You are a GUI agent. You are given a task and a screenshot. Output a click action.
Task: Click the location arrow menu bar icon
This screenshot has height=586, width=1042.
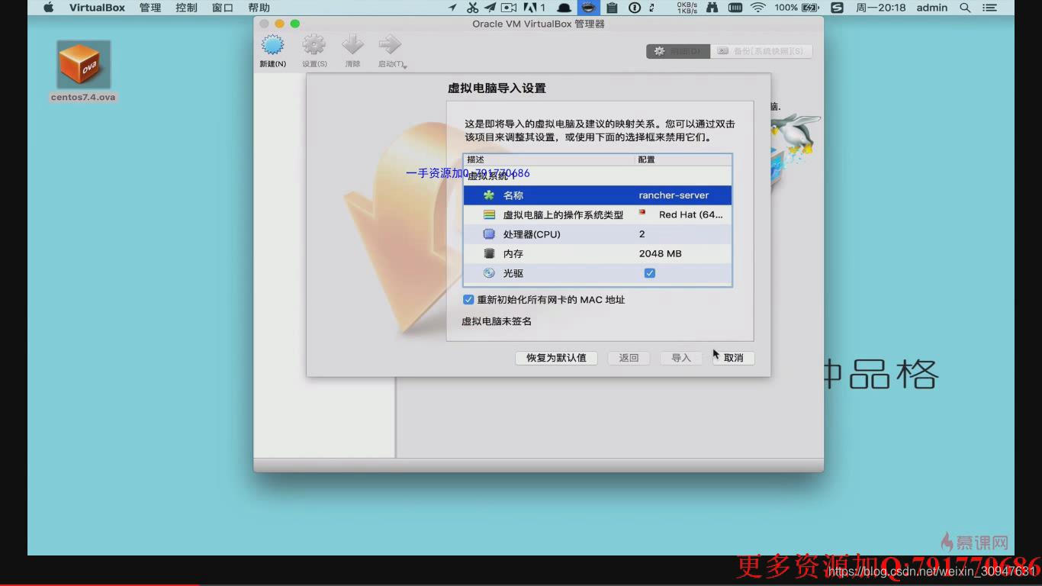point(452,8)
